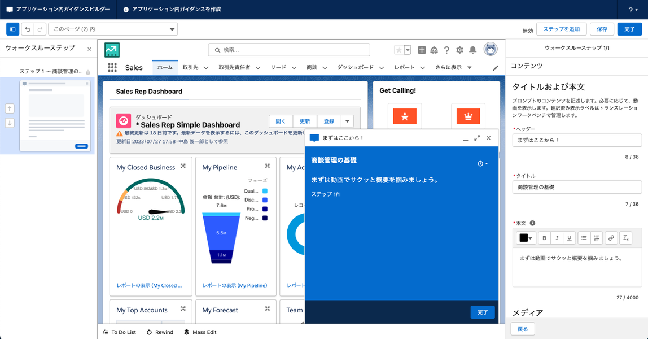
Task: Close the まずはここから！ prompt
Action: tap(488, 138)
